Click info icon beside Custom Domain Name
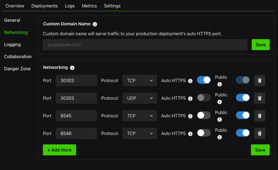Screen dimensions: 278x170 (95, 24)
